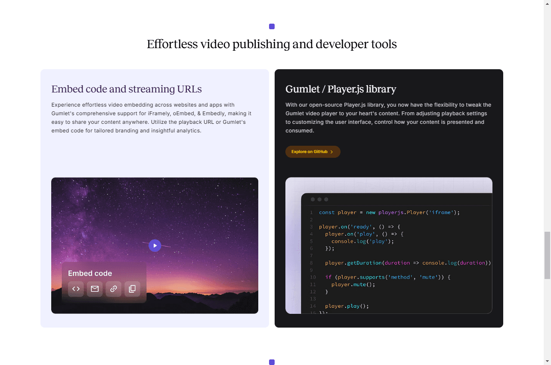Click heading Effortless video publishing and developer tools

click(272, 44)
